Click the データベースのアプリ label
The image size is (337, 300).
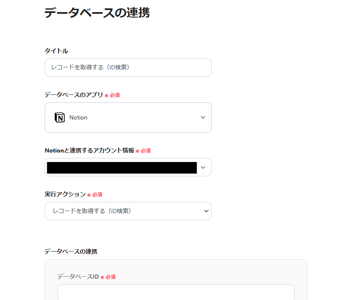pos(73,95)
